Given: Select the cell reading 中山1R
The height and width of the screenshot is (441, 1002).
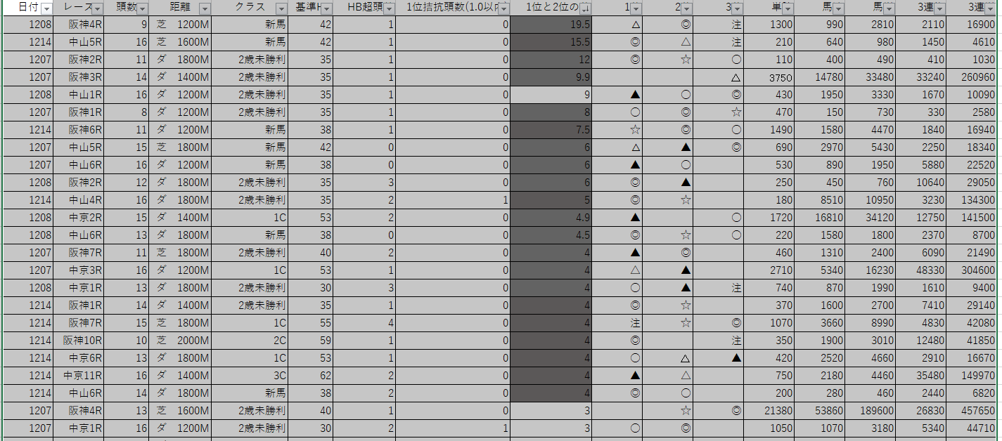Looking at the screenshot, I should 78,95.
